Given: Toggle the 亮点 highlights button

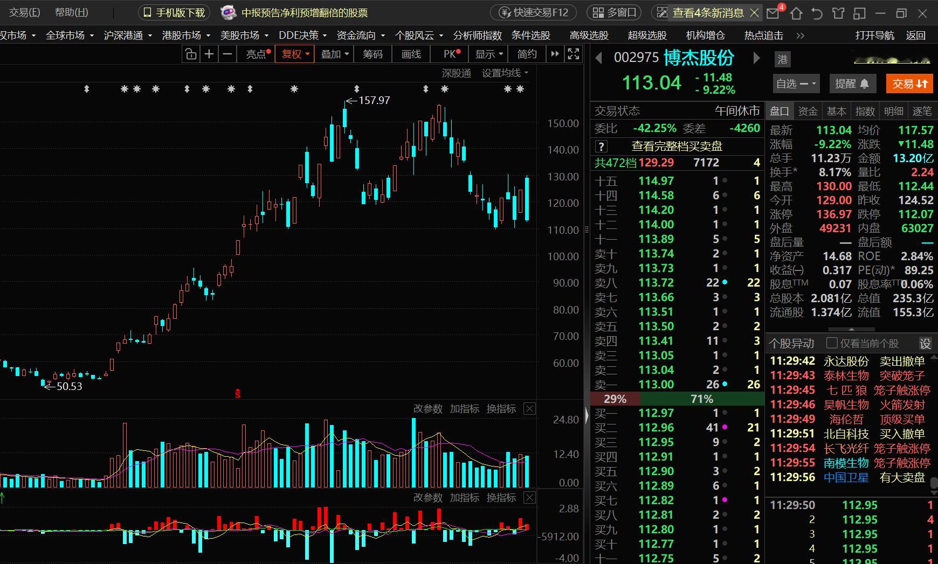Looking at the screenshot, I should [257, 54].
